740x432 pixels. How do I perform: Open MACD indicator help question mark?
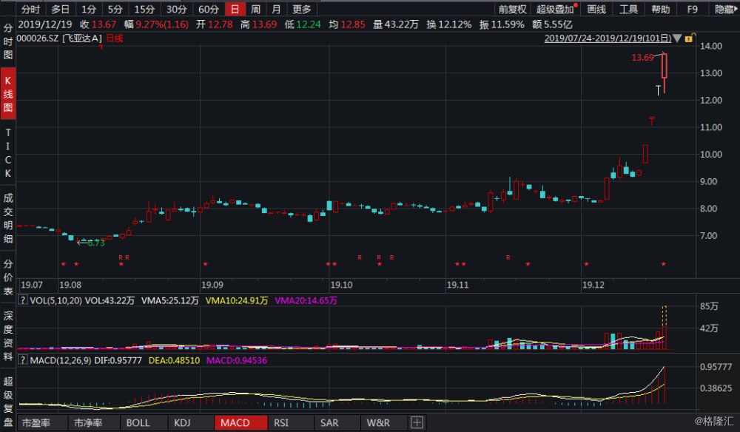22,360
